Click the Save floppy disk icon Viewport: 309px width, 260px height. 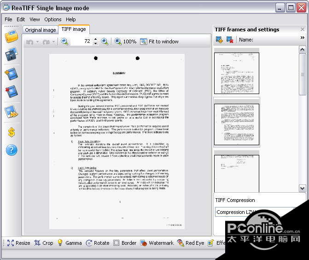(x=12, y=54)
